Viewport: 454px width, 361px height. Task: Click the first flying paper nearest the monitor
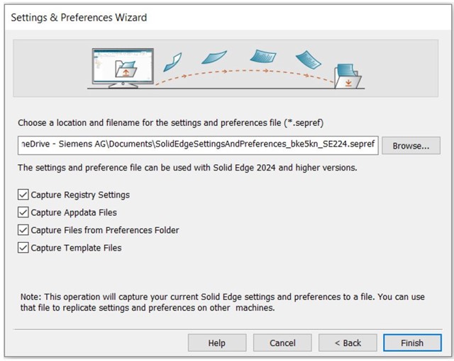[x=172, y=61]
